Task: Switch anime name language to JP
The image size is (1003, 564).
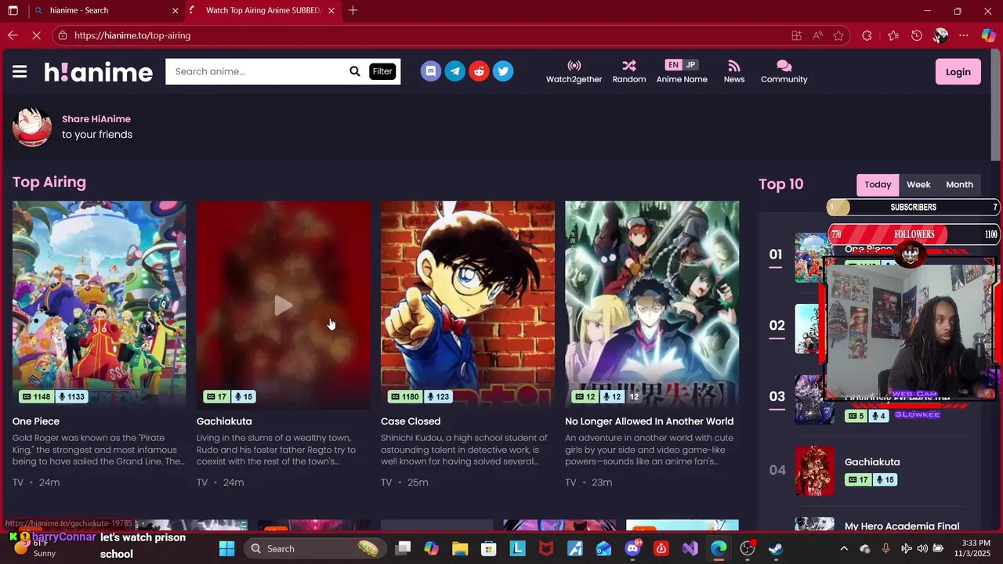Action: pos(690,65)
